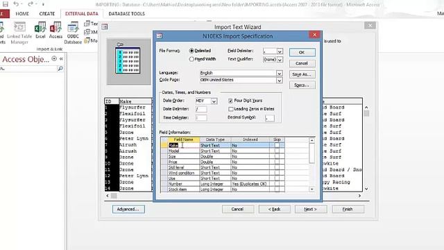This screenshot has height=250, width=444.
Task: Click the navigation pane search box
Action: 28,69
